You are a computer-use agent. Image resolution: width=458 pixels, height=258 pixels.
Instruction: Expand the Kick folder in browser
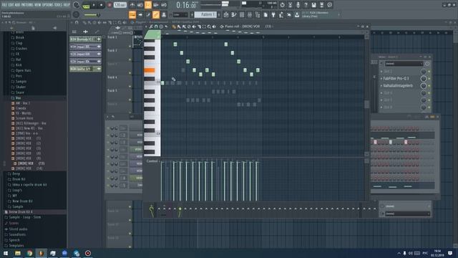point(18,65)
